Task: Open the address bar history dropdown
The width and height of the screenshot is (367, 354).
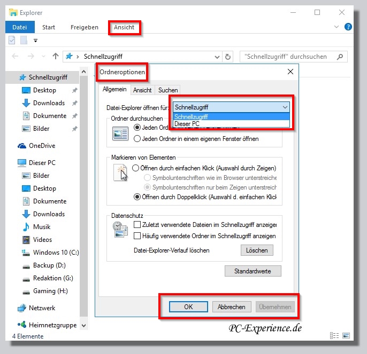Action: [216, 57]
